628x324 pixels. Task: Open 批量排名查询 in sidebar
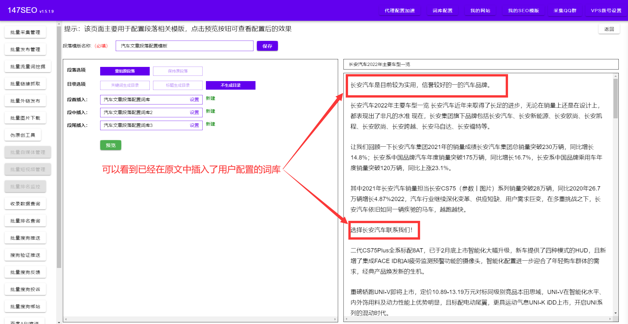click(25, 221)
